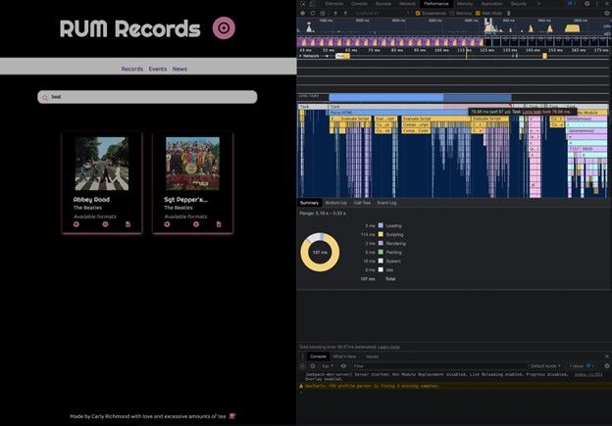Toggle the Screenshots checkbox

pyautogui.click(x=419, y=12)
